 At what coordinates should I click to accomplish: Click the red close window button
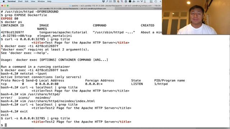click(x=2, y=6)
